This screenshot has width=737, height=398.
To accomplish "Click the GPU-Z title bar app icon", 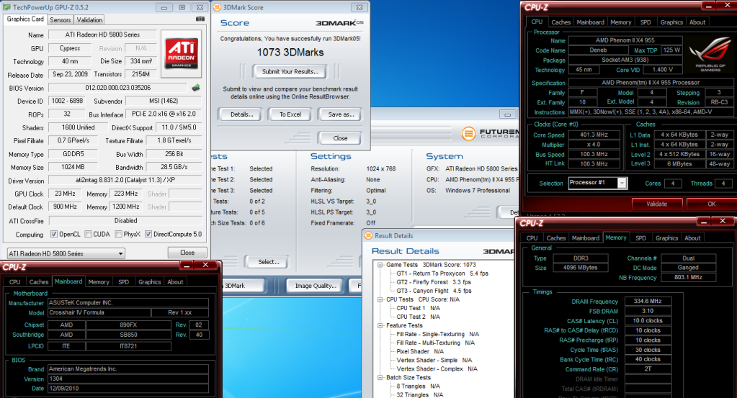I will tap(6, 6).
